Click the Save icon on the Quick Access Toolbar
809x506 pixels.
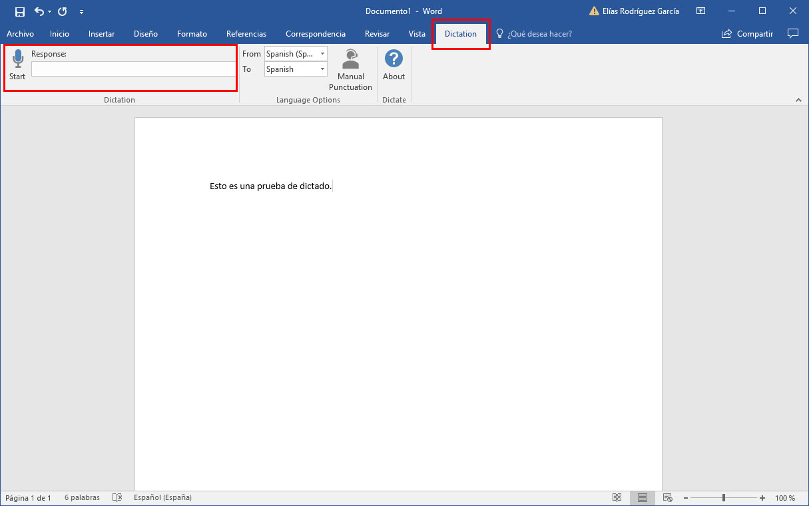(19, 11)
